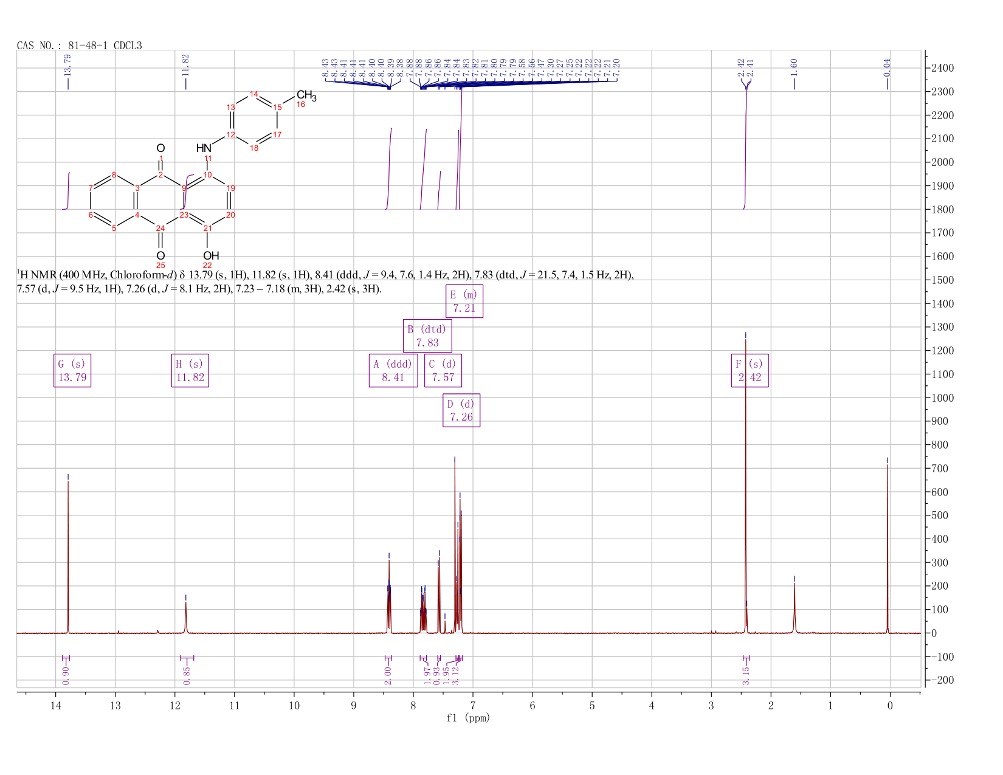Click the red atom number 22 under OH

[x=207, y=266]
